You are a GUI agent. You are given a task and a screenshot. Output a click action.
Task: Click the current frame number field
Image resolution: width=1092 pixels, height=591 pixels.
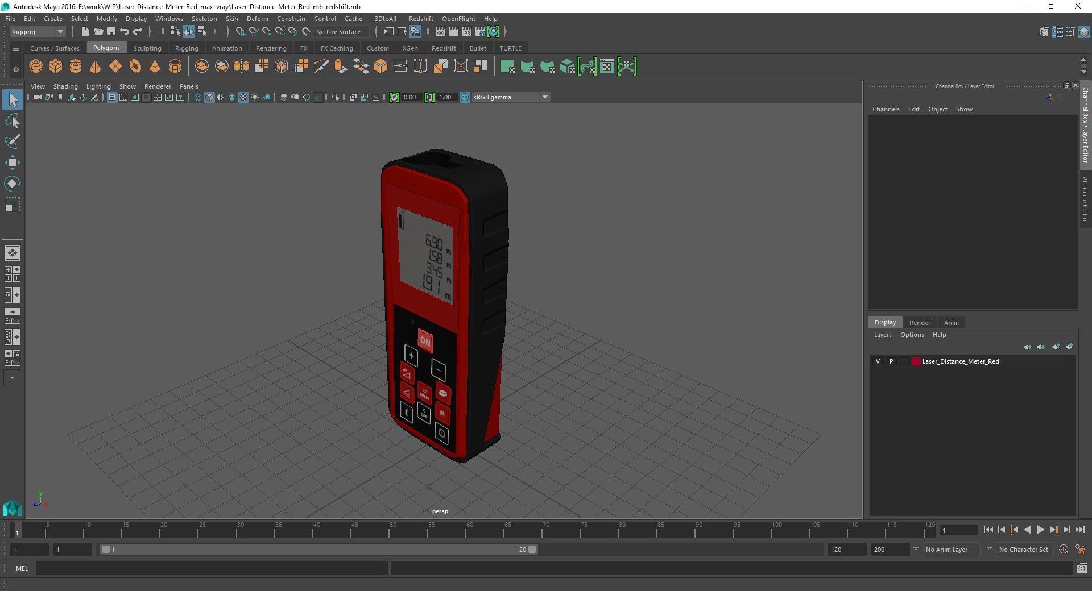pos(959,530)
